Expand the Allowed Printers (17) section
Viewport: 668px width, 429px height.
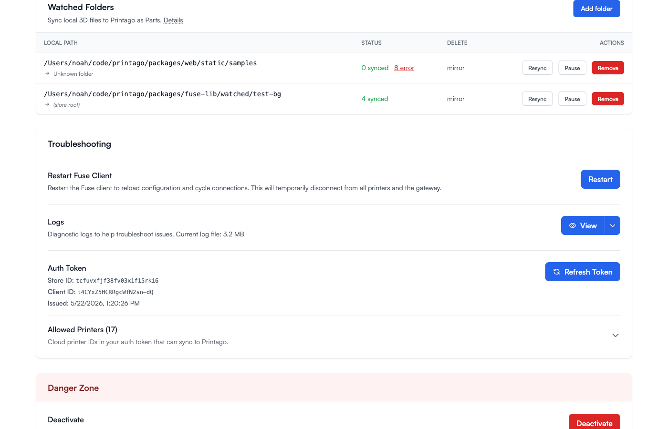click(616, 336)
